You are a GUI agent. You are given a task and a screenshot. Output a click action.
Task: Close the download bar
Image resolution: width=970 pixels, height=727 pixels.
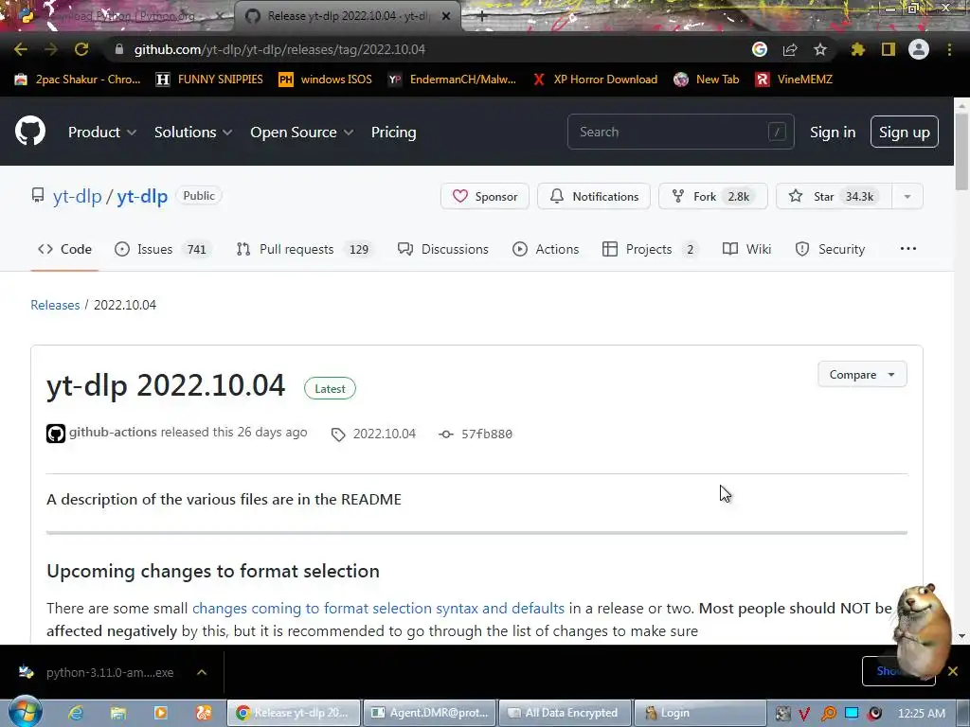953,671
